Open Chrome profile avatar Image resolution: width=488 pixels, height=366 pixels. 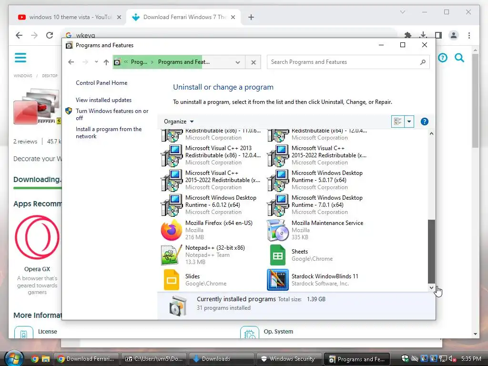pyautogui.click(x=454, y=35)
